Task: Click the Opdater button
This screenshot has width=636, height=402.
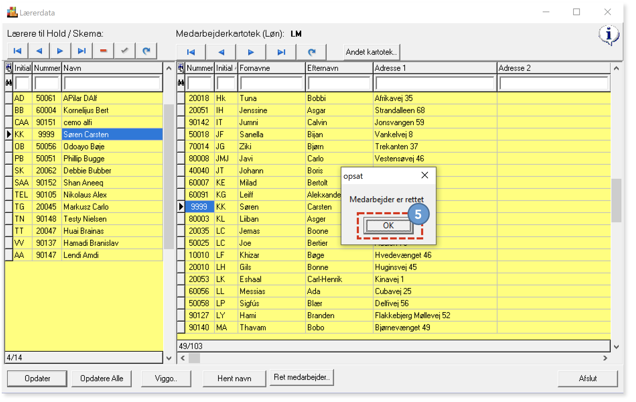Action: point(37,378)
